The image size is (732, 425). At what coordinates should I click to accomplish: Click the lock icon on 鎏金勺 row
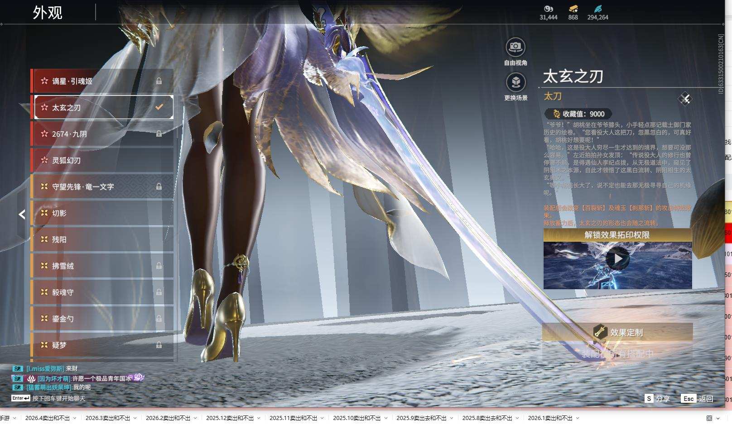click(159, 319)
